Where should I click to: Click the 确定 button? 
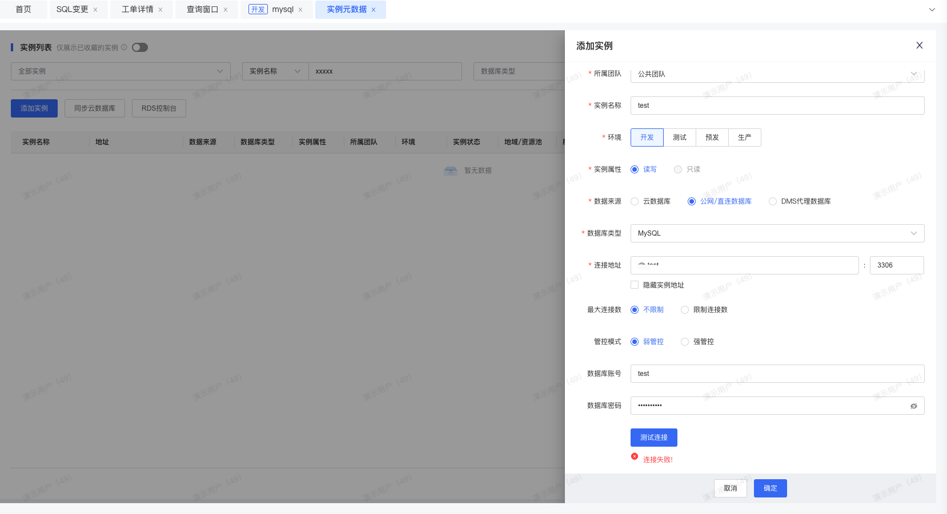[771, 488]
